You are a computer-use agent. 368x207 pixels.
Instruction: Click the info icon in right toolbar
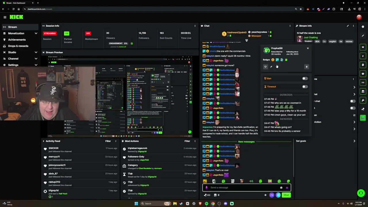[x=363, y=27]
